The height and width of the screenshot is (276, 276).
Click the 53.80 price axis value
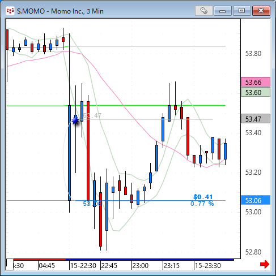click(x=253, y=54)
